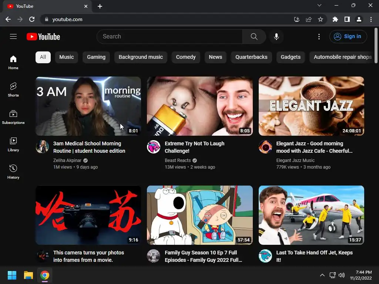Close the YouTube tab
The height and width of the screenshot is (284, 379).
86,6
